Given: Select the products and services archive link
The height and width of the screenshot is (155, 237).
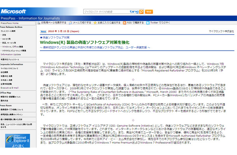Looking at the screenshot, I should [x=9, y=43].
